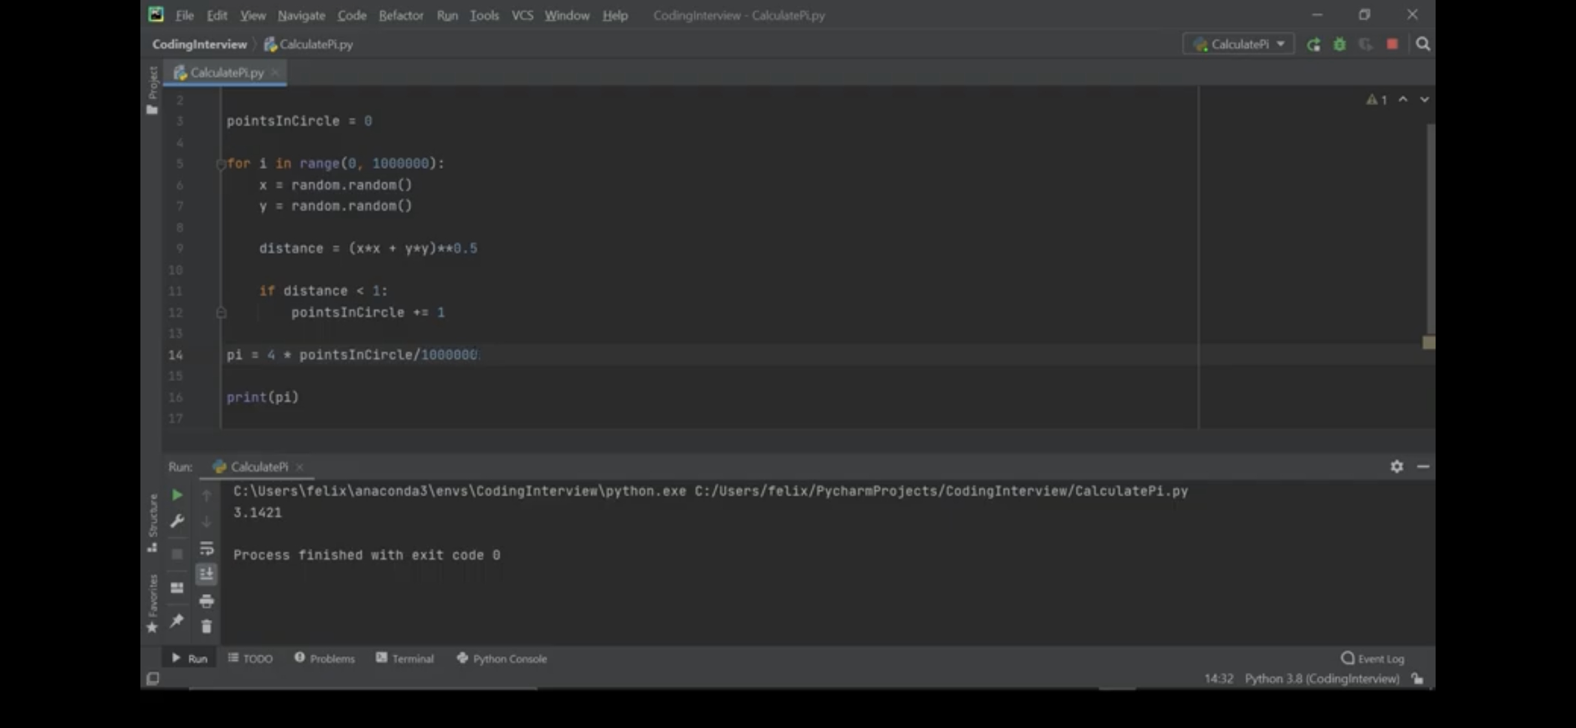This screenshot has width=1576, height=728.
Task: Open the Structure tool window sidebar tab
Action: 152,522
